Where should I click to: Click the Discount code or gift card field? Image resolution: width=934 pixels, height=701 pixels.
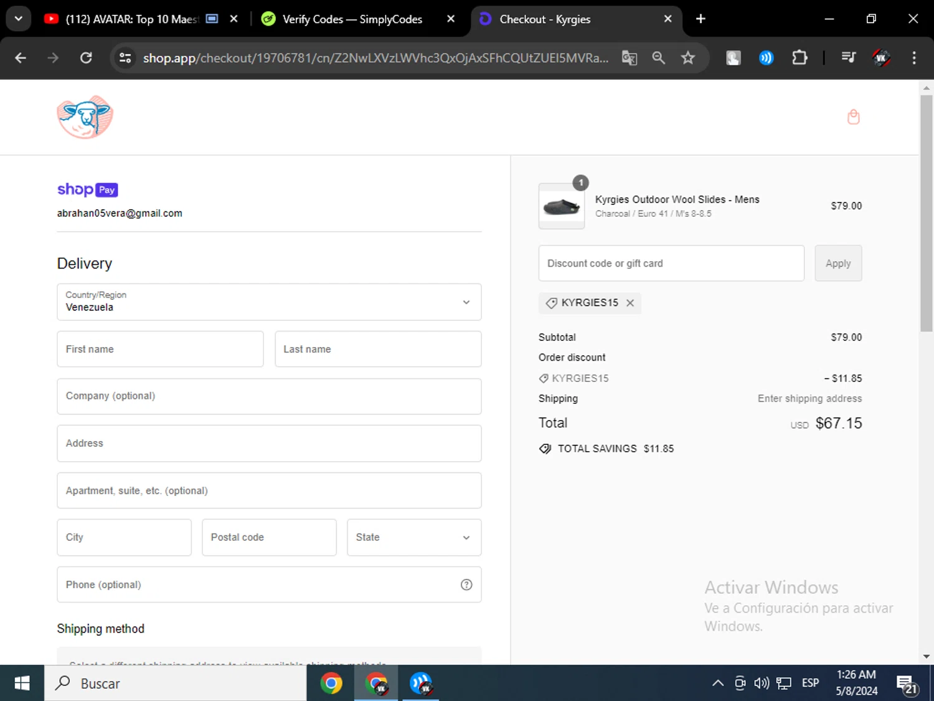[x=671, y=263]
